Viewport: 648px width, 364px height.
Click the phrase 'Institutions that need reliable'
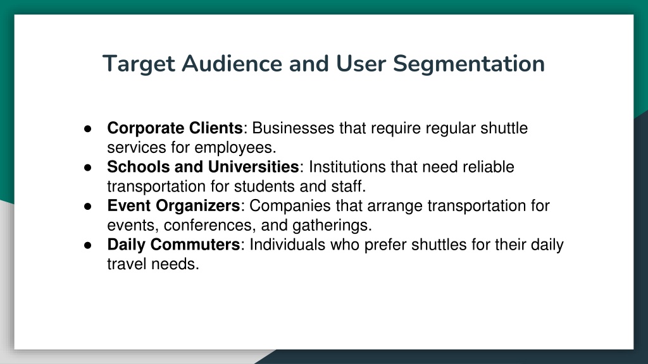(x=411, y=167)
